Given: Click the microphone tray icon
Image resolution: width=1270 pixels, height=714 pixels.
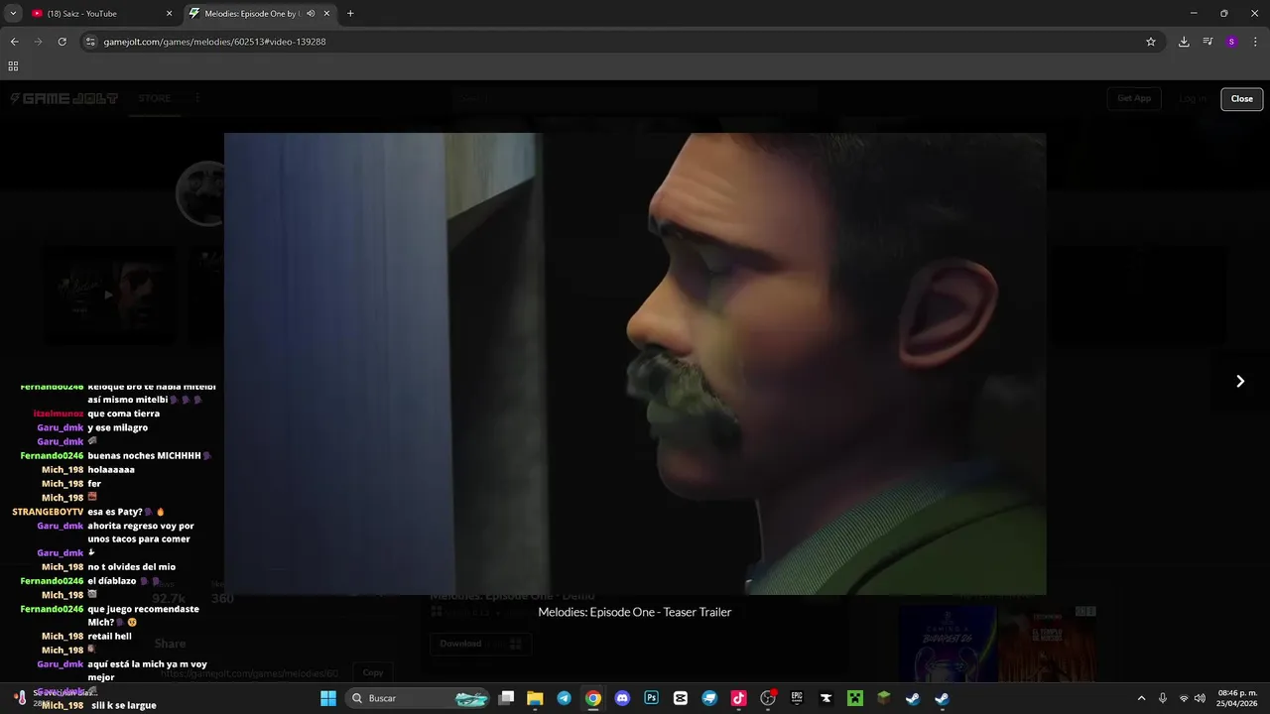Looking at the screenshot, I should coord(1163,698).
